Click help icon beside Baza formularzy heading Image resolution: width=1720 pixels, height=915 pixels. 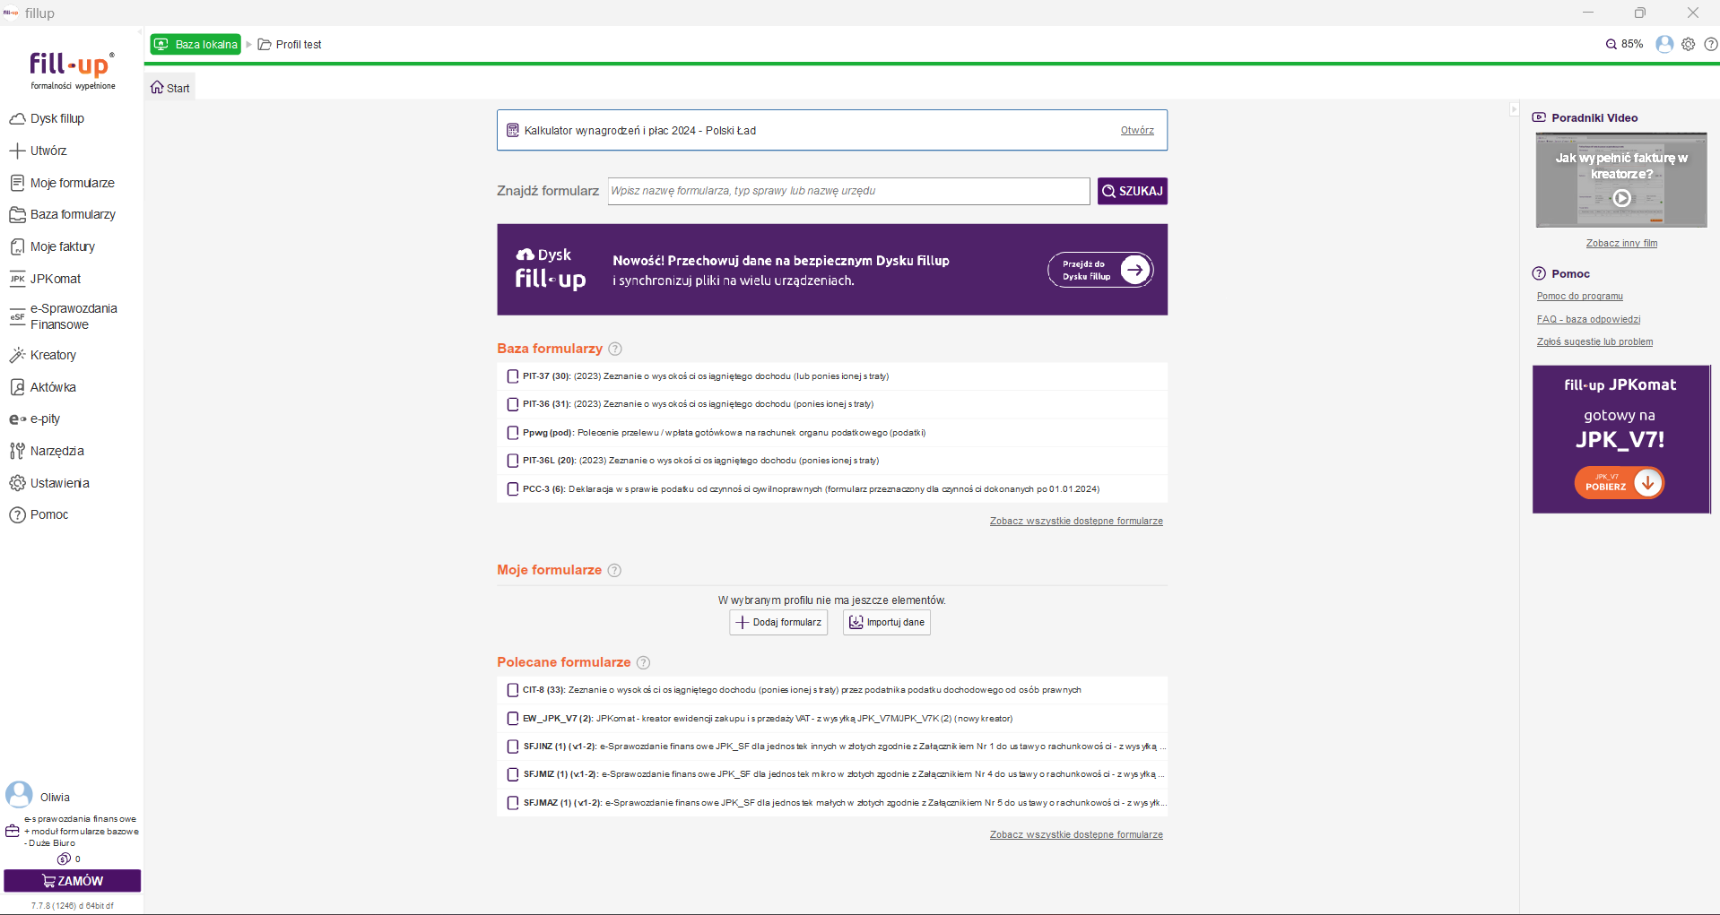614,349
